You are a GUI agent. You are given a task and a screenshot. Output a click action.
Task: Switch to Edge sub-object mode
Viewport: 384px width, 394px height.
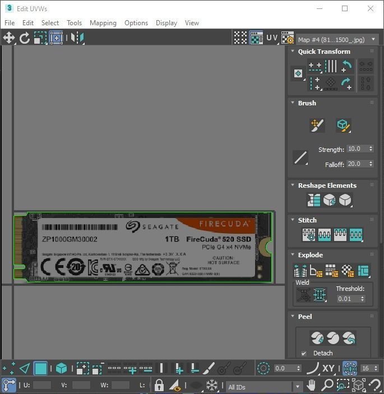pyautogui.click(x=25, y=368)
